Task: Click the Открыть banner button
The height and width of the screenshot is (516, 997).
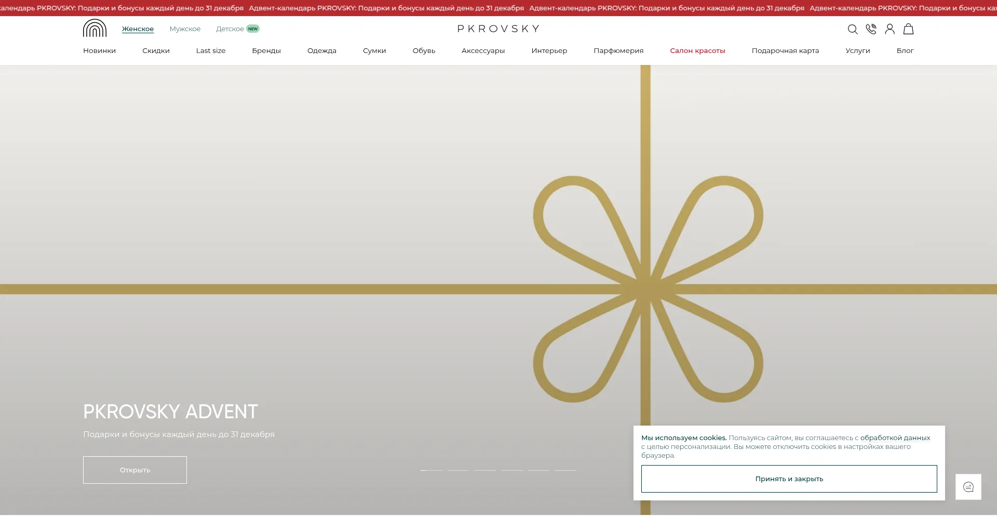Action: pyautogui.click(x=135, y=470)
